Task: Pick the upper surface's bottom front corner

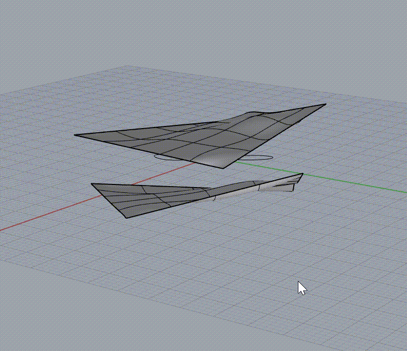Action: click(x=224, y=168)
